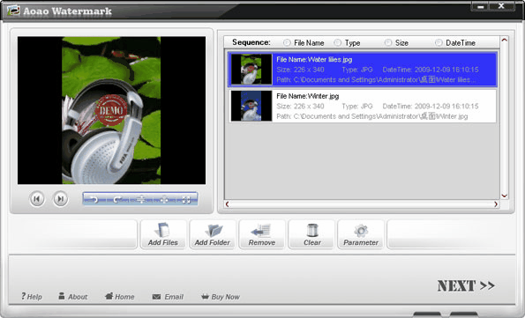Sort sequence by File Name
The height and width of the screenshot is (318, 525).
click(287, 43)
